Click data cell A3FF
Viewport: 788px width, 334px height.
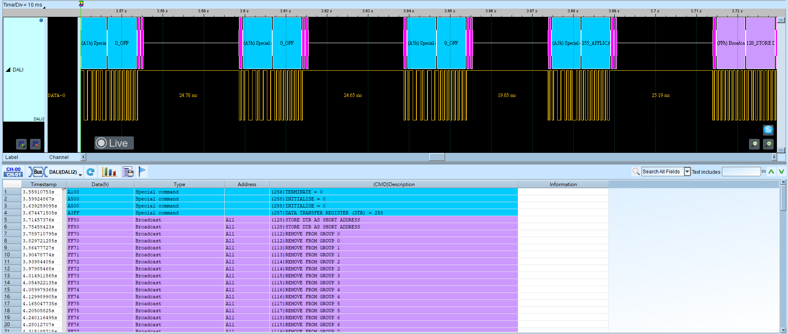point(100,213)
